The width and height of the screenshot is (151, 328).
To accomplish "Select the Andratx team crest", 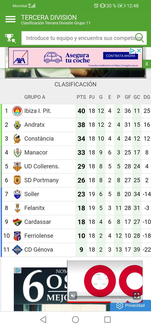I will click(x=17, y=125).
